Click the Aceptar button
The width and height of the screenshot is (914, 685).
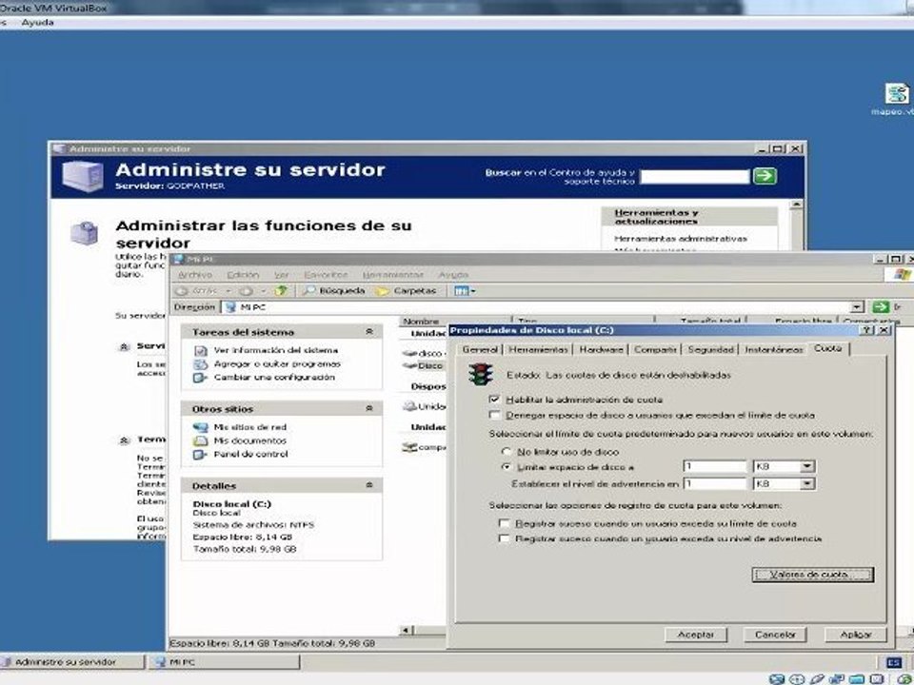coord(695,635)
